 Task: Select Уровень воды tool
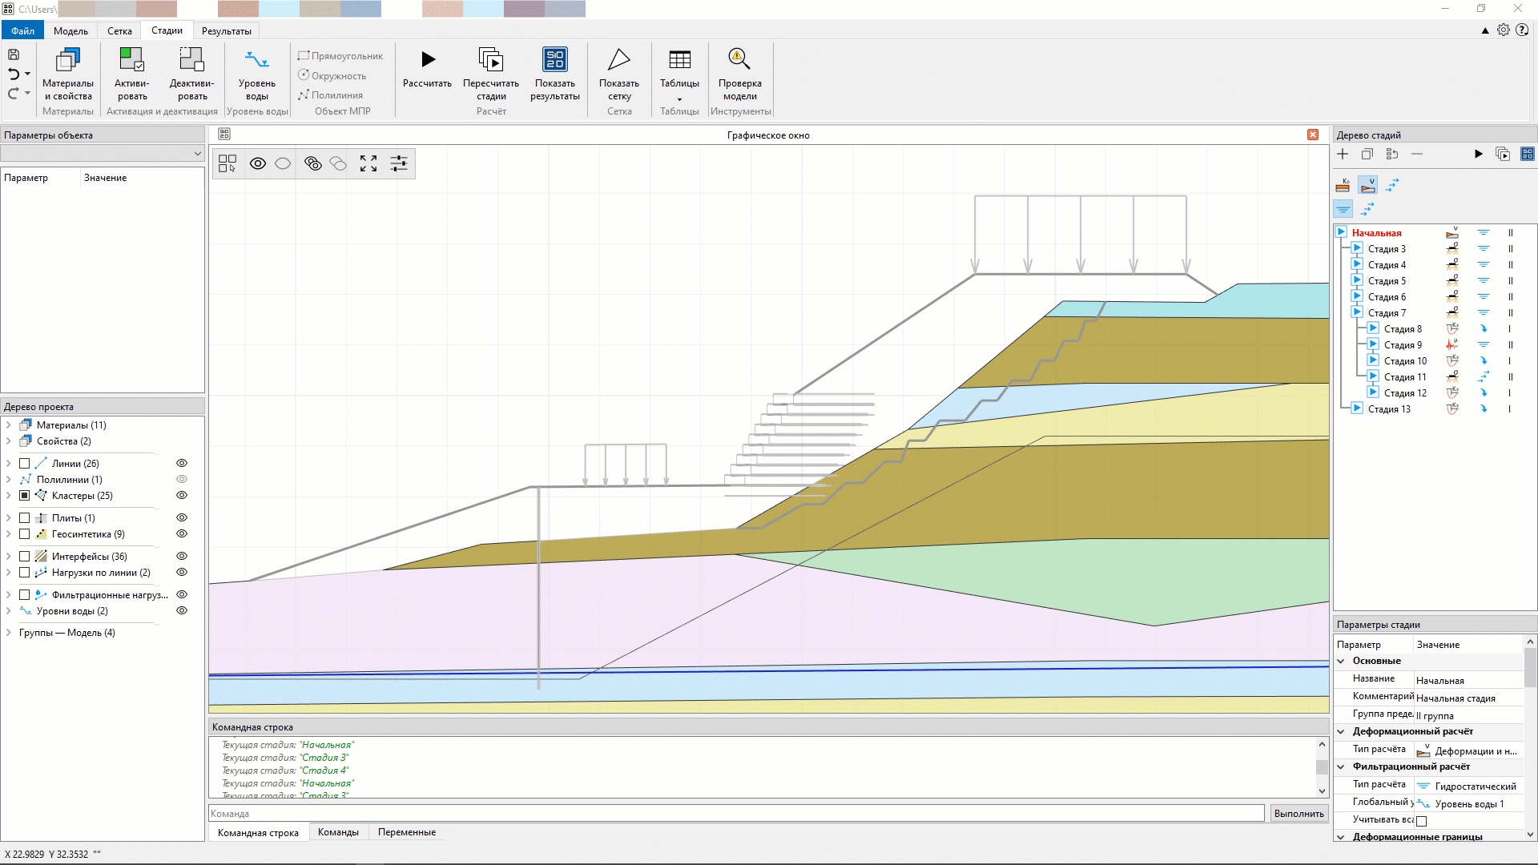[x=256, y=60]
